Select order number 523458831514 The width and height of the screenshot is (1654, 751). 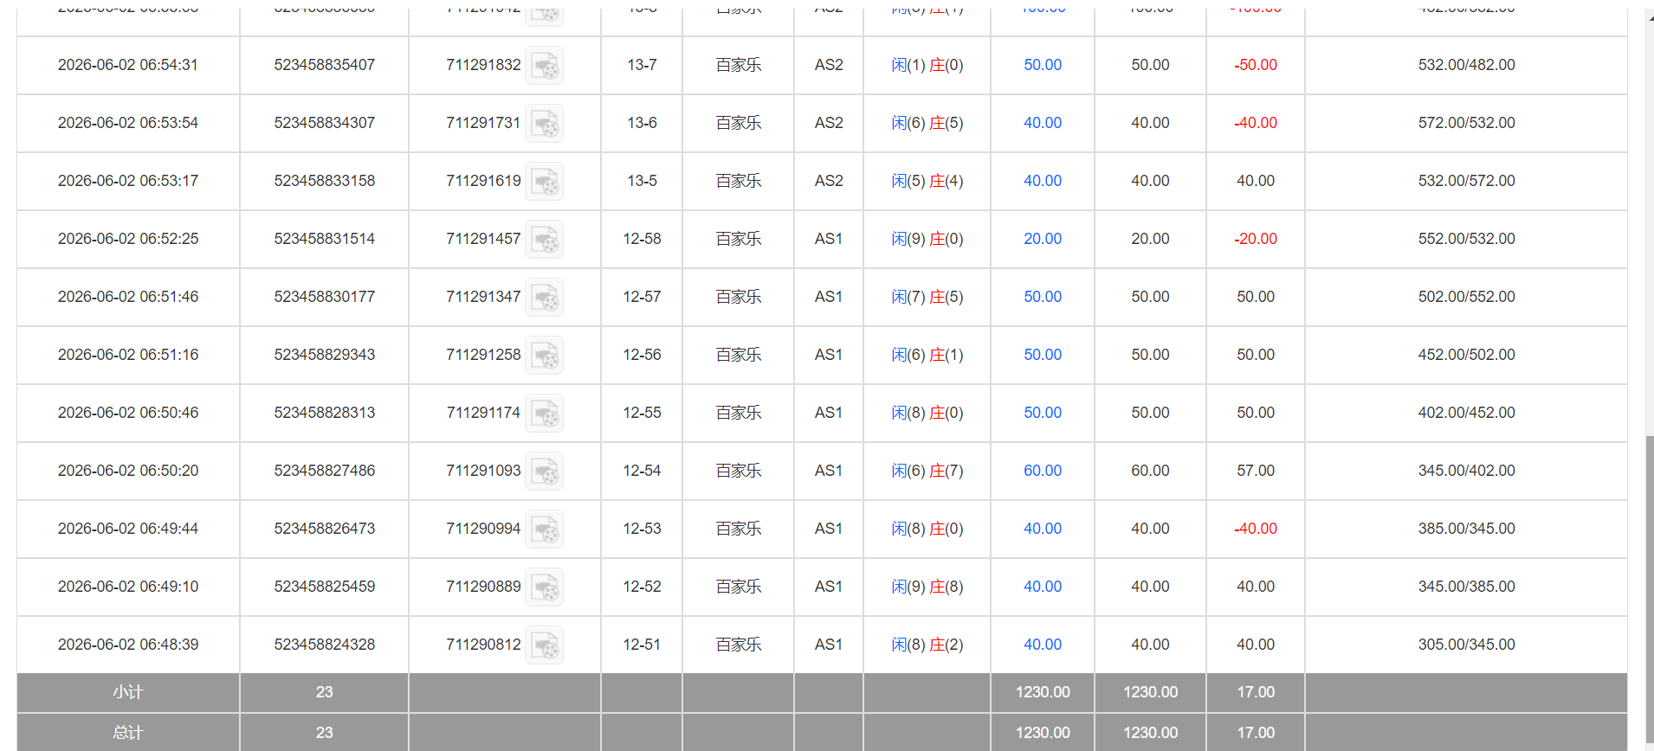point(325,239)
